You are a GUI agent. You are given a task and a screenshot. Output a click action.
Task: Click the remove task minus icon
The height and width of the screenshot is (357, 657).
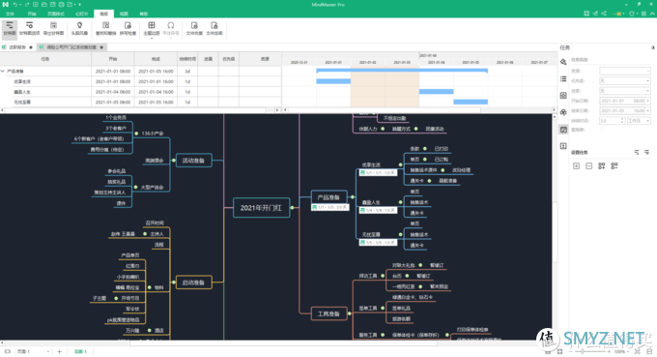[588, 166]
